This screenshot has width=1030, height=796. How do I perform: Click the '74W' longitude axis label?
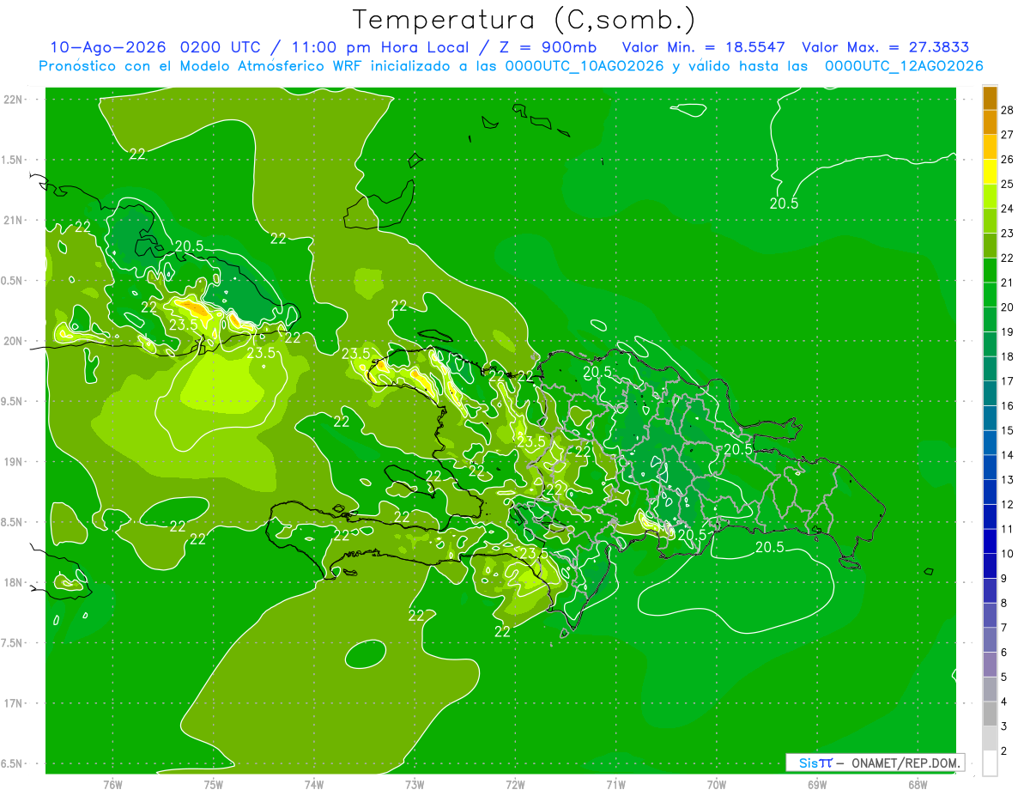point(314,785)
